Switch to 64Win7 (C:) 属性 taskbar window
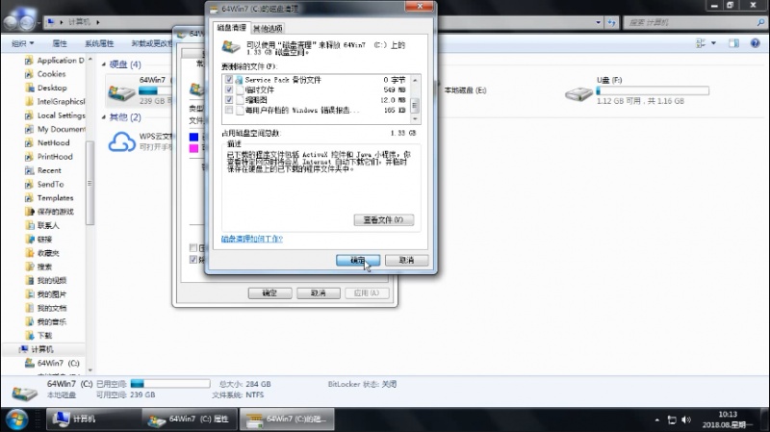The height and width of the screenshot is (432, 770). pyautogui.click(x=190, y=419)
